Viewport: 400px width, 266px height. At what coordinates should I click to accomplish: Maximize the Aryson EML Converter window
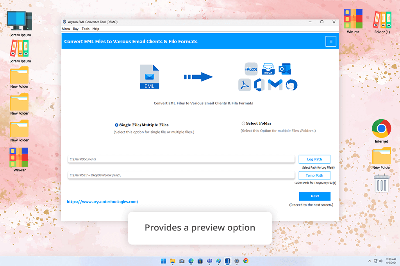coord(322,22)
